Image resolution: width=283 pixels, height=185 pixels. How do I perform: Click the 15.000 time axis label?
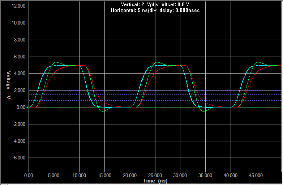tap(104, 175)
